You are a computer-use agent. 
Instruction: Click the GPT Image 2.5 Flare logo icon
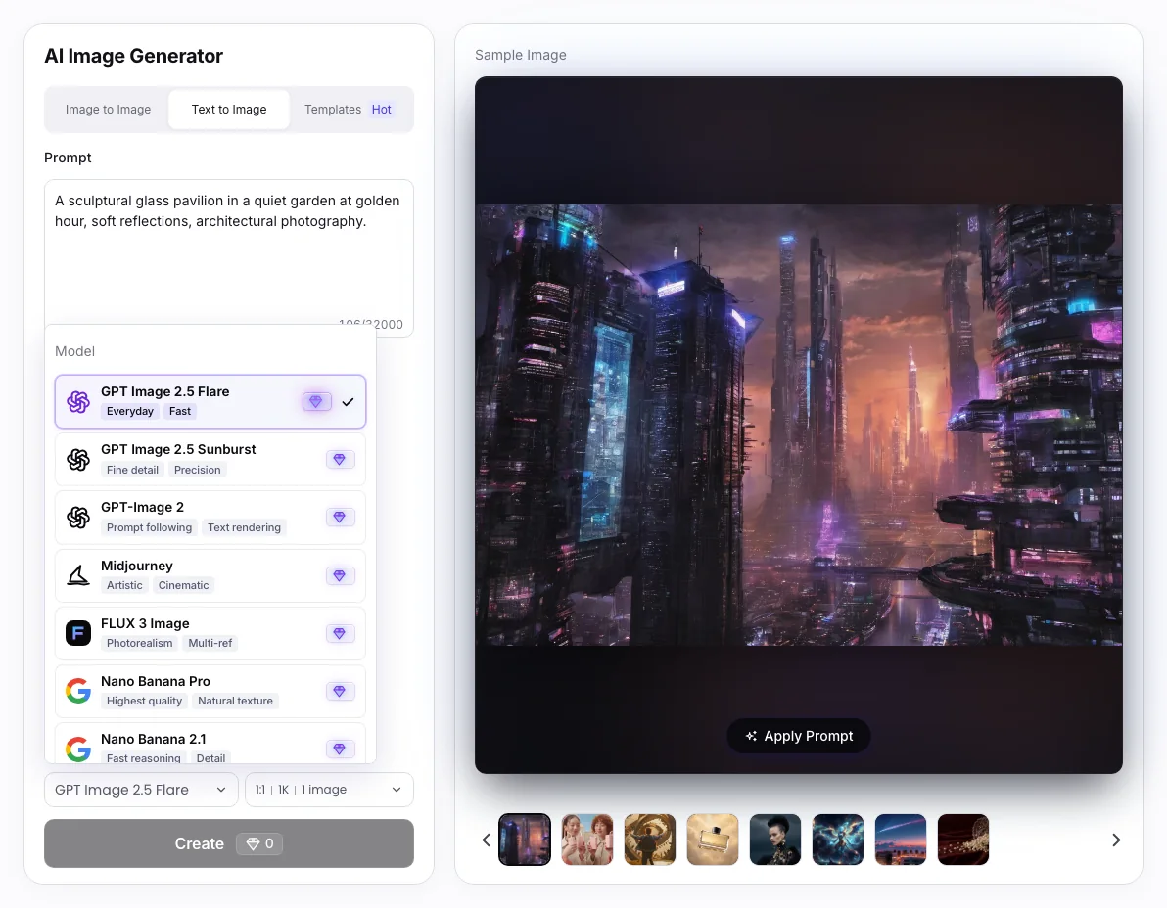(78, 401)
